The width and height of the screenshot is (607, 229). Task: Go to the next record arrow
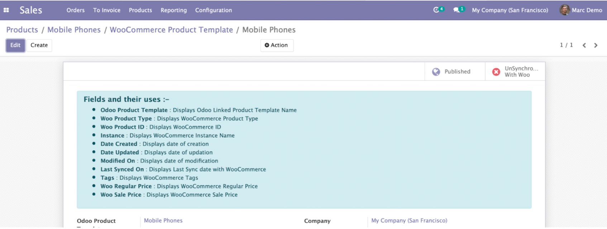pos(596,45)
